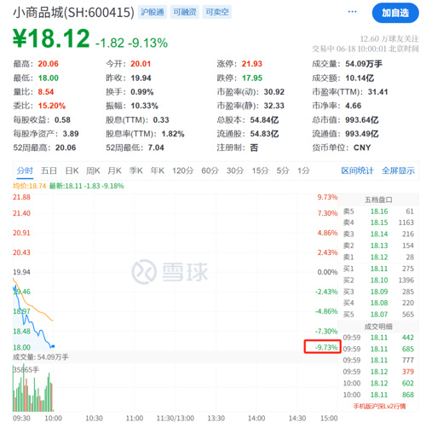
Task: Click the 买4 row price 18.08
Action: (x=379, y=303)
